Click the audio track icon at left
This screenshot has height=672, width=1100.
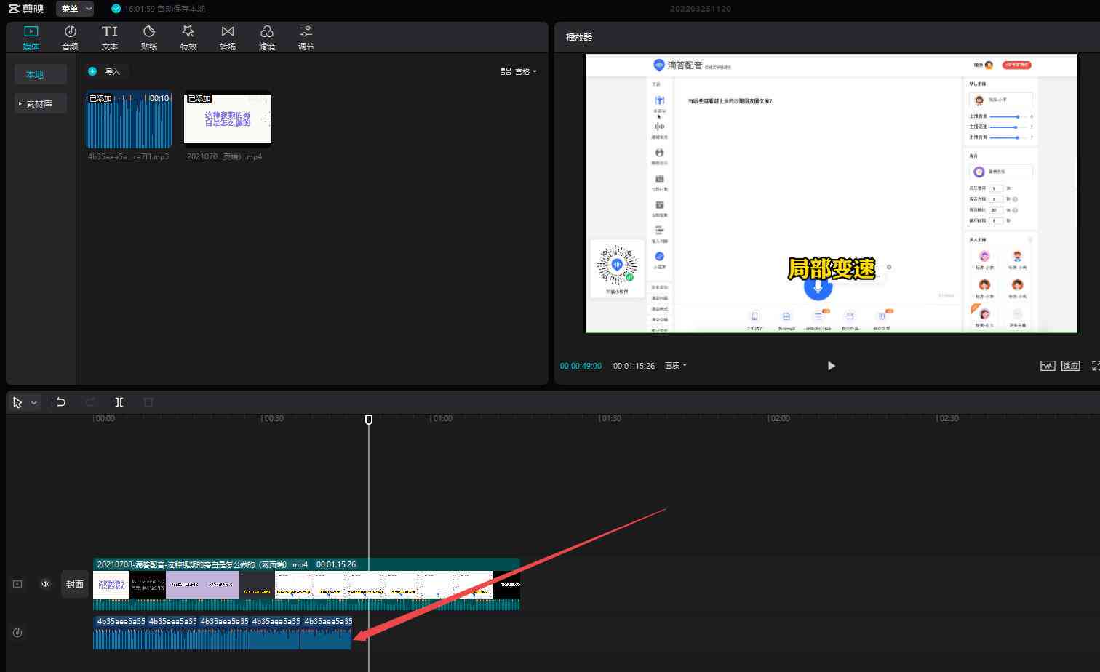(x=17, y=633)
